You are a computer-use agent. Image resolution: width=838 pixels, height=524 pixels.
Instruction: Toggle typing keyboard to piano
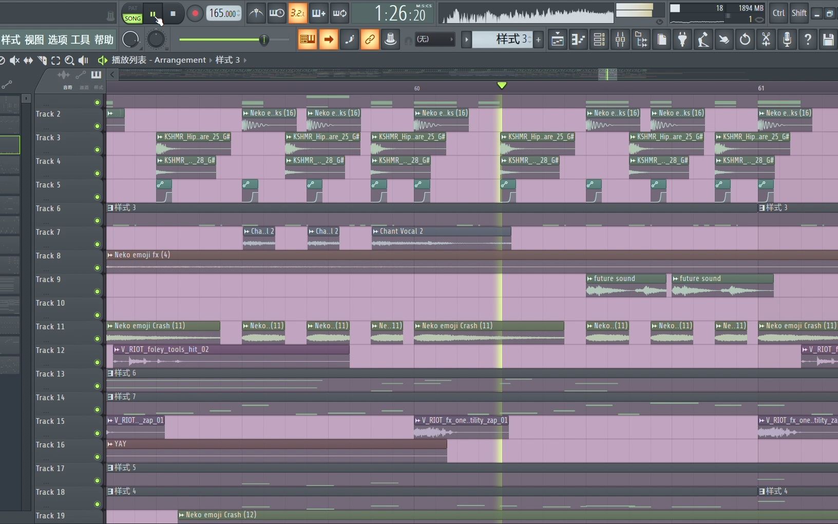click(x=307, y=39)
